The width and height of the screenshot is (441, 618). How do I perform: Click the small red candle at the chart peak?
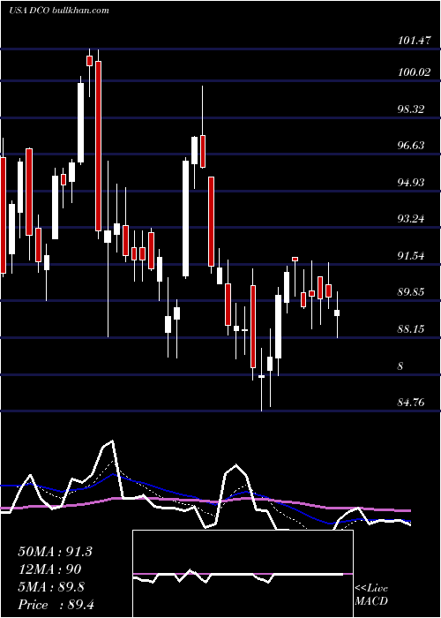(x=89, y=61)
